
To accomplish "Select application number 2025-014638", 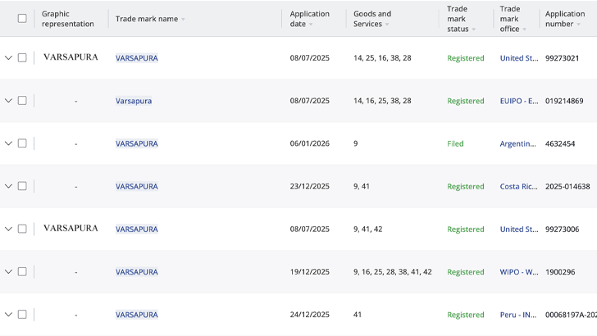I will [567, 187].
